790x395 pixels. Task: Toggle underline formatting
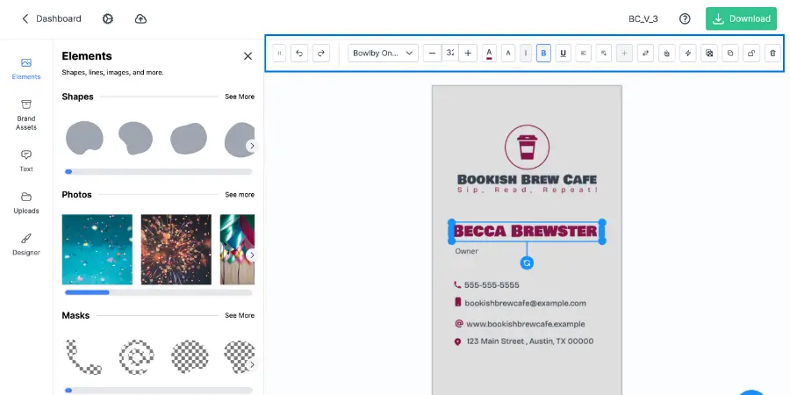click(x=563, y=53)
